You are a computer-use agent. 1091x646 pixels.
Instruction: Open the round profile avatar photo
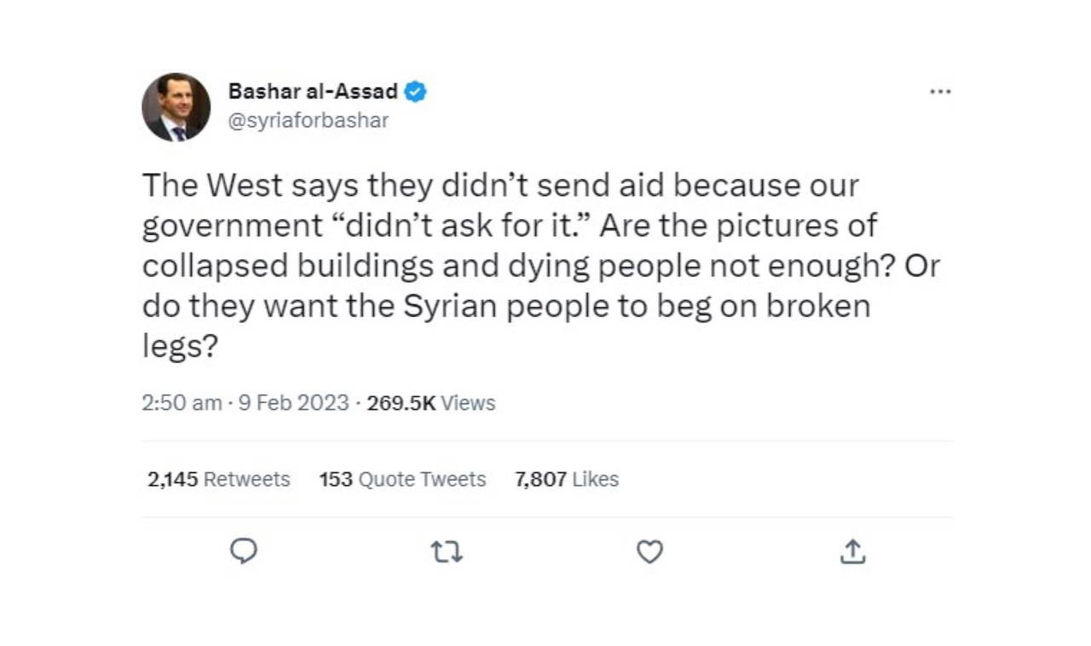pos(176,107)
